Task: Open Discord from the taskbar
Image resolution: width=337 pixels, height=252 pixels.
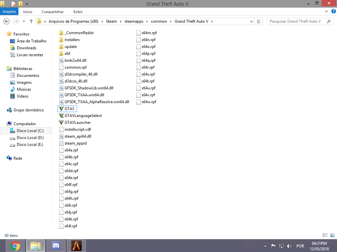Action: (x=56, y=246)
